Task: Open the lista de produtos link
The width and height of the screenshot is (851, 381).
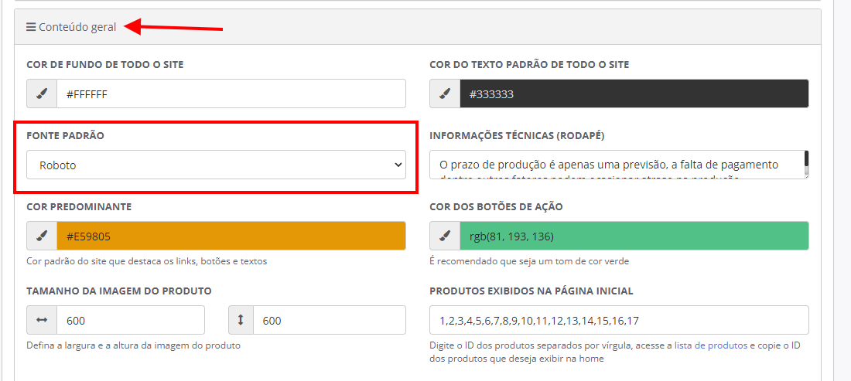Action: tap(711, 345)
